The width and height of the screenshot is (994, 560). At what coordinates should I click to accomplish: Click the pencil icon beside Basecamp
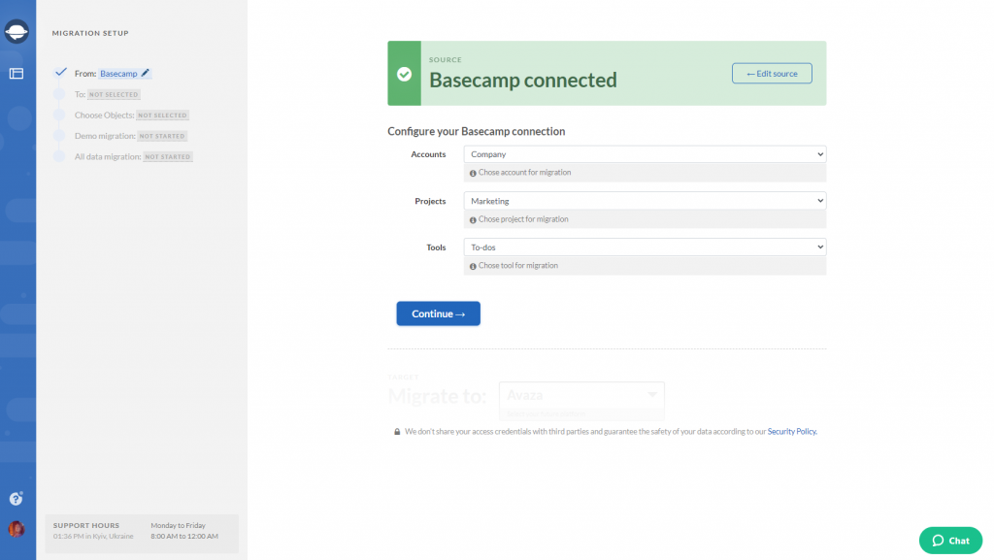[x=146, y=74]
